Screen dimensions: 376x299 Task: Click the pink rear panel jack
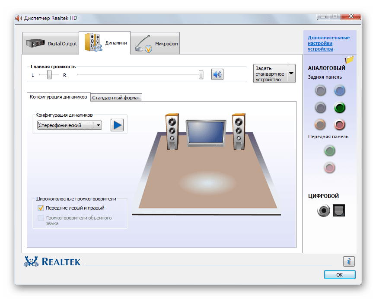[x=340, y=125]
